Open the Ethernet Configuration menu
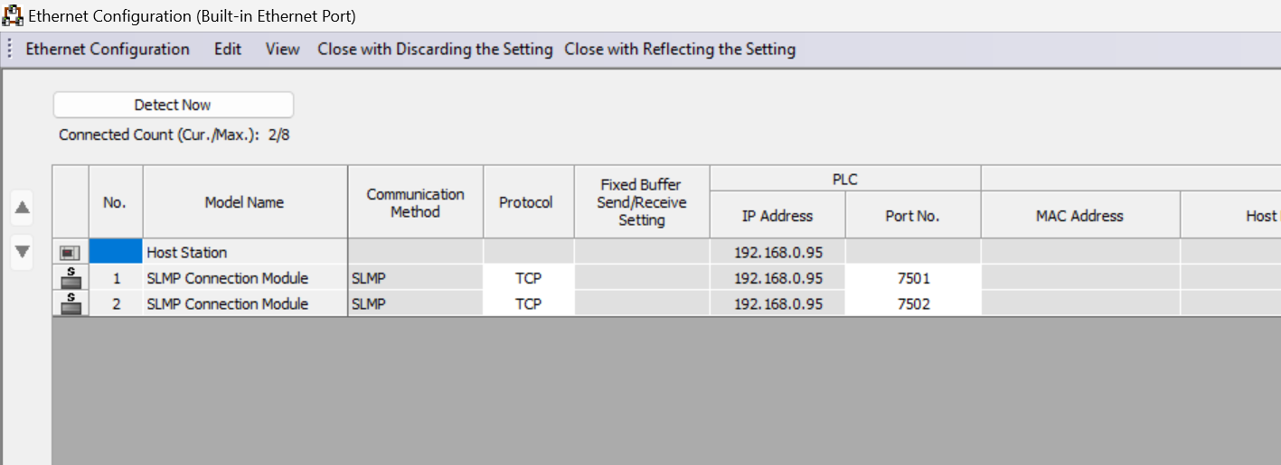 point(108,49)
